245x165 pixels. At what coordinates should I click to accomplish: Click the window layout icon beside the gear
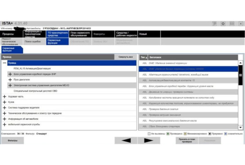click(x=232, y=24)
